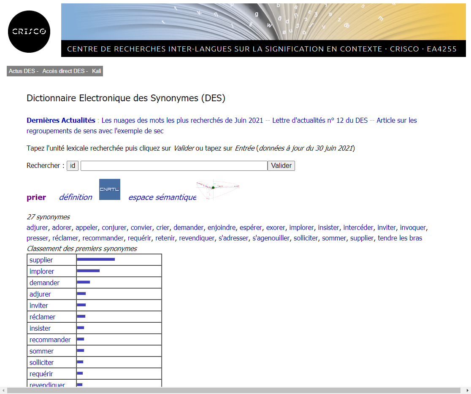Open synonym s'adresser

pos(233,238)
